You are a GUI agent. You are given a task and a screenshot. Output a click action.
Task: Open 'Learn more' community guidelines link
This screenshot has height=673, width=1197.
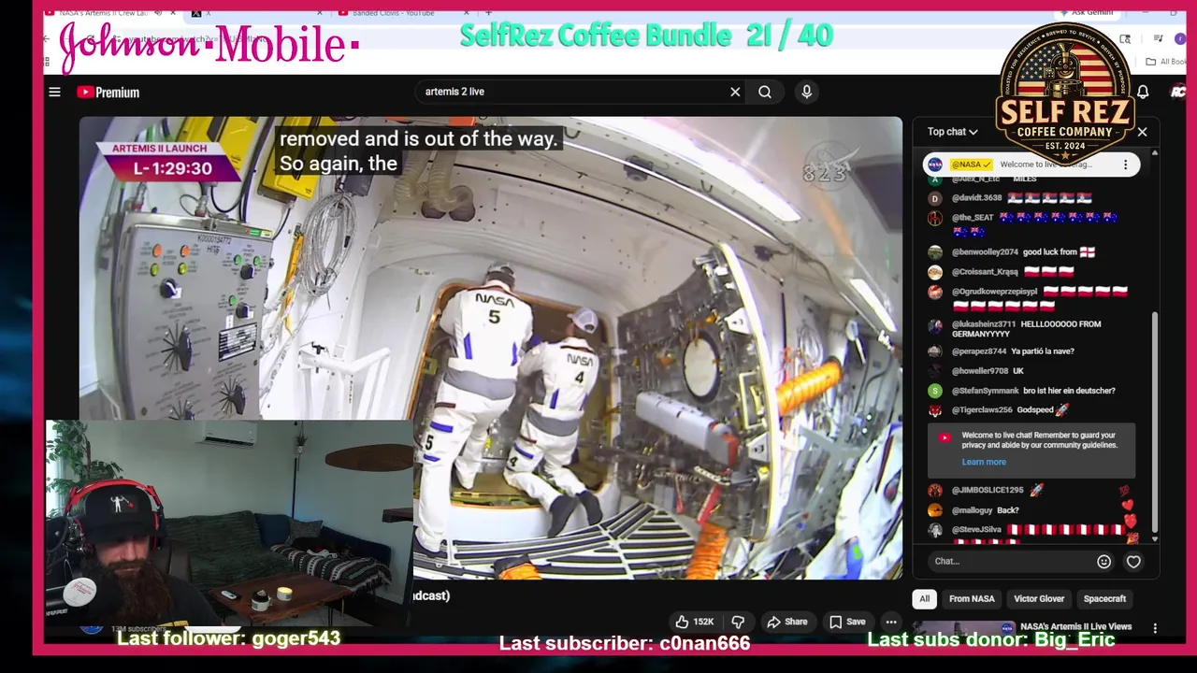(x=984, y=462)
